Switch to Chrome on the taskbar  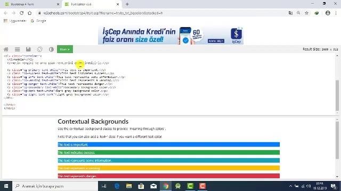(166, 186)
